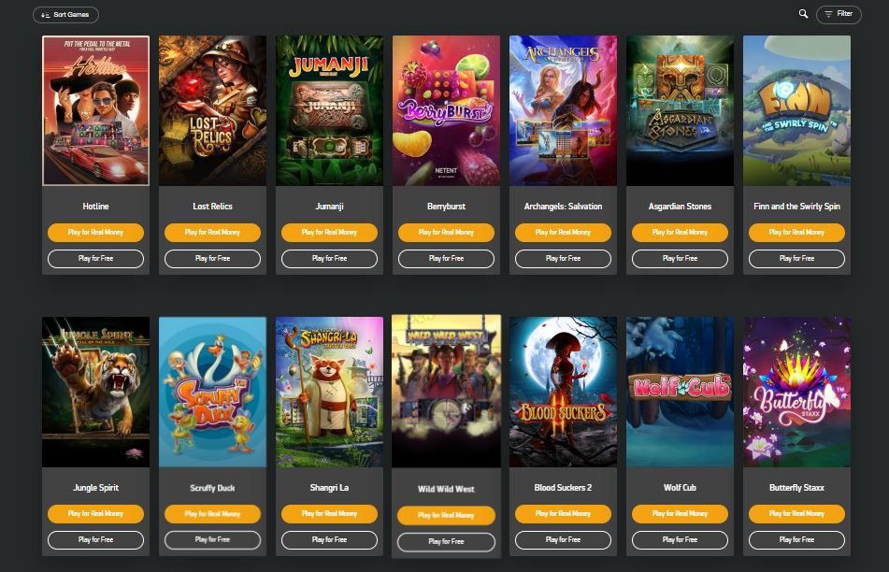
Task: Play Hotline for Real Money
Action: [x=95, y=233]
